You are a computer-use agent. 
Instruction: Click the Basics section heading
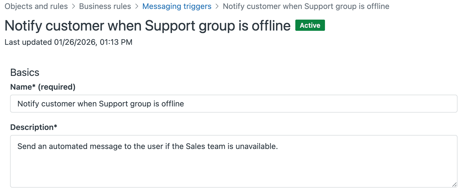coord(25,72)
